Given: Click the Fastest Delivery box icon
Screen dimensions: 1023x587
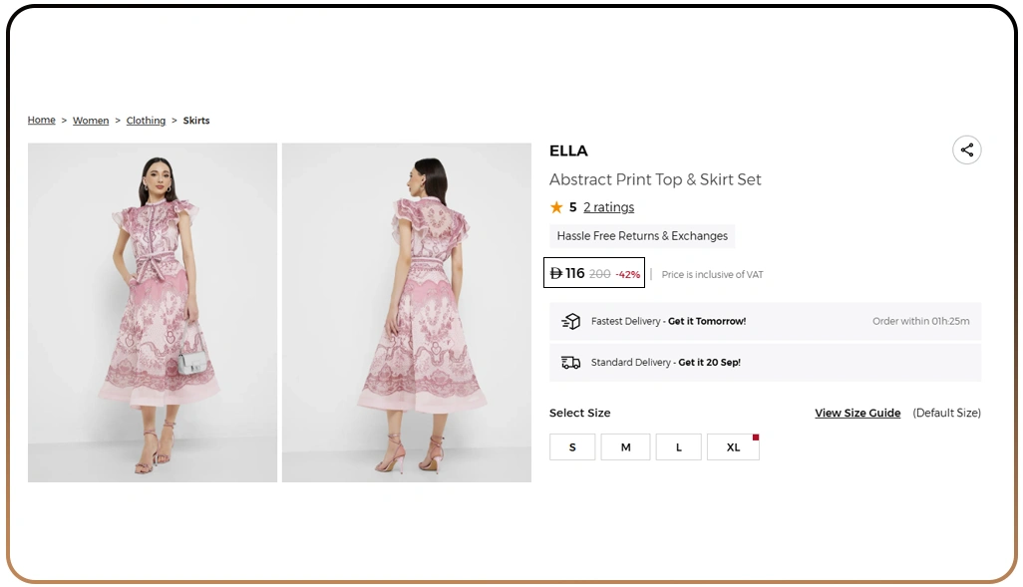Looking at the screenshot, I should pos(571,321).
